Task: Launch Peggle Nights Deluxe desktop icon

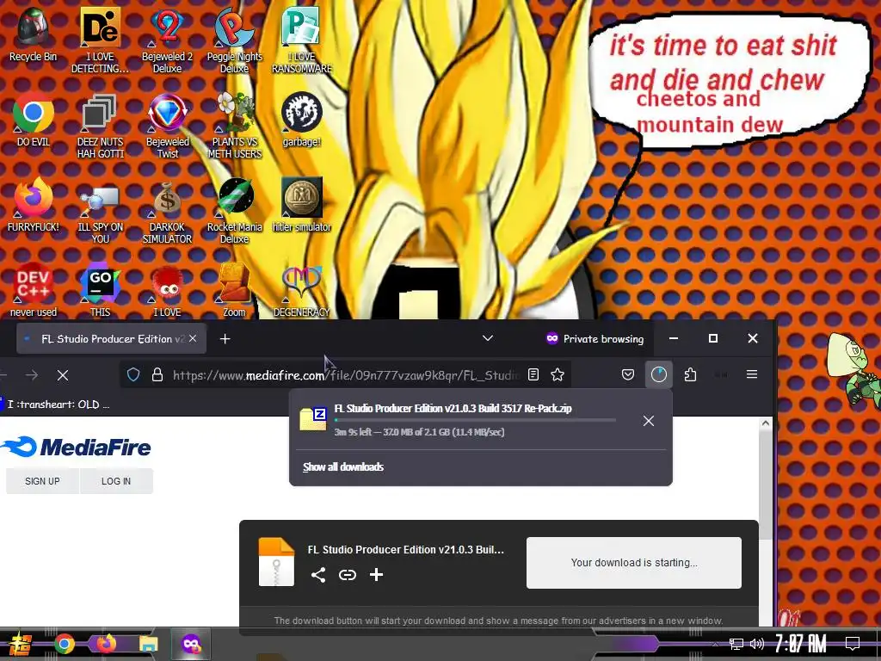Action: tap(234, 40)
